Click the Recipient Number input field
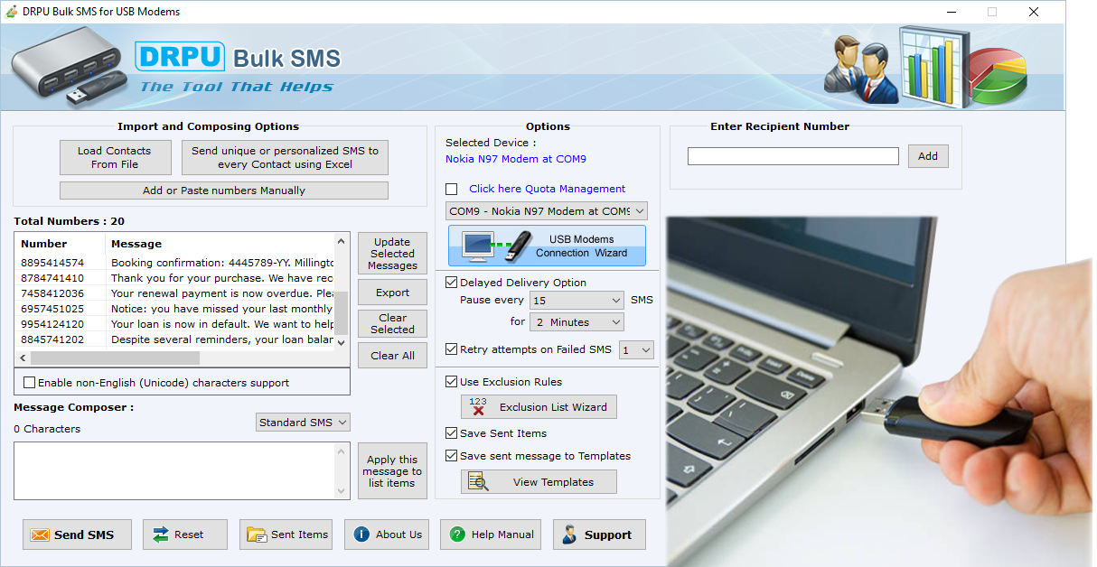This screenshot has width=1097, height=567. pos(793,156)
